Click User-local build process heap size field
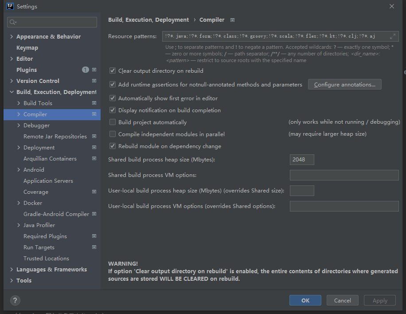406x314 pixels. point(302,191)
